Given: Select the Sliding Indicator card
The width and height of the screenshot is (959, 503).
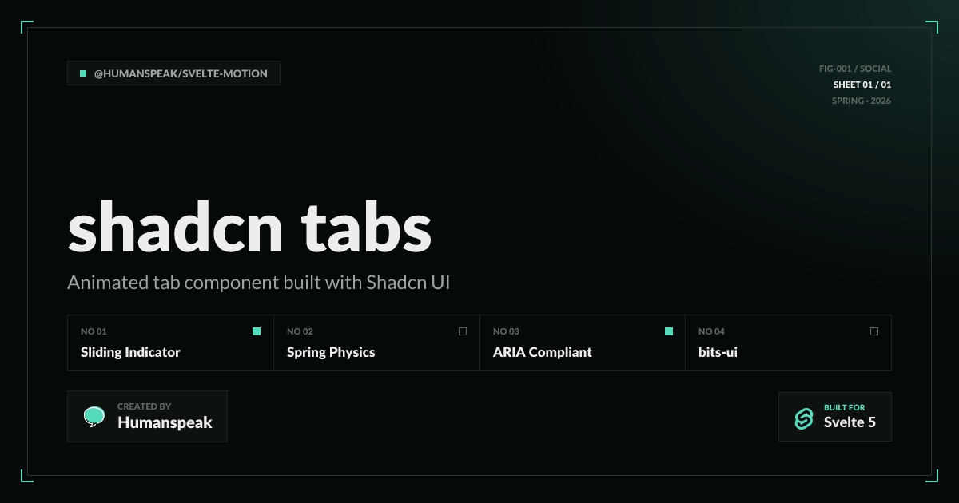Looking at the screenshot, I should 170,343.
